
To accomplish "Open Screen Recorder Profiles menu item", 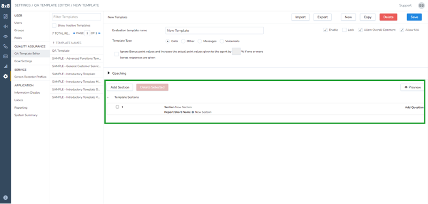I will [x=30, y=77].
